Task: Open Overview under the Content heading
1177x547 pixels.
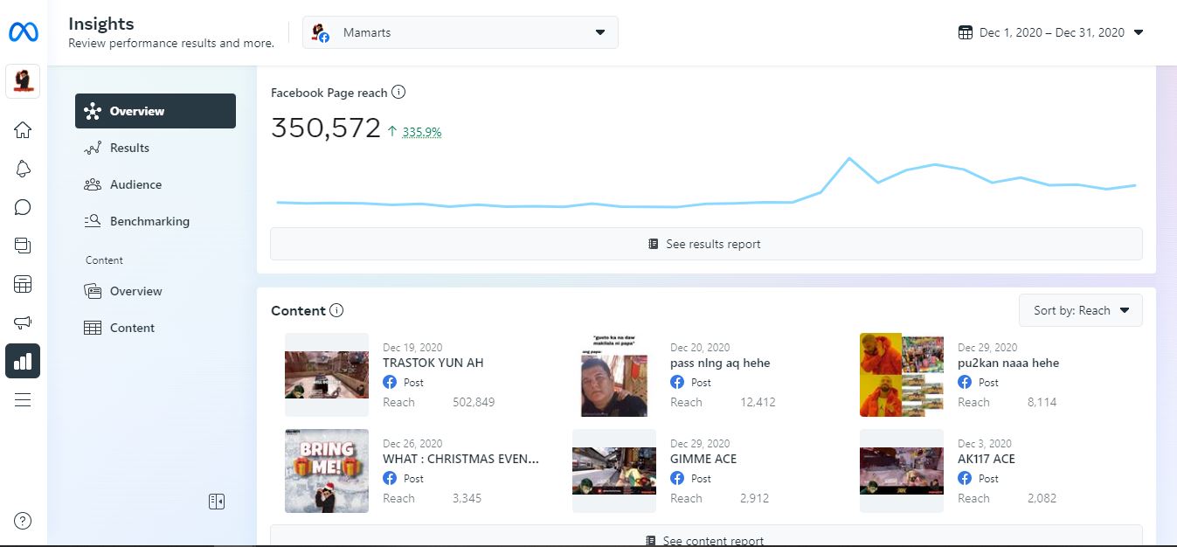Action: pyautogui.click(x=156, y=291)
